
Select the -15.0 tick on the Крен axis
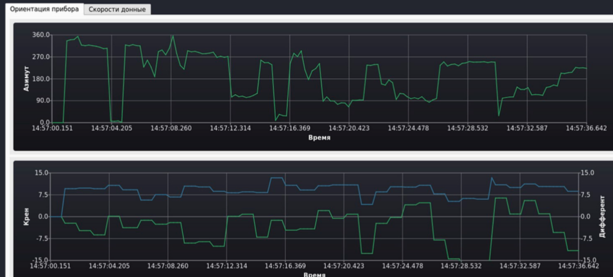click(x=40, y=260)
